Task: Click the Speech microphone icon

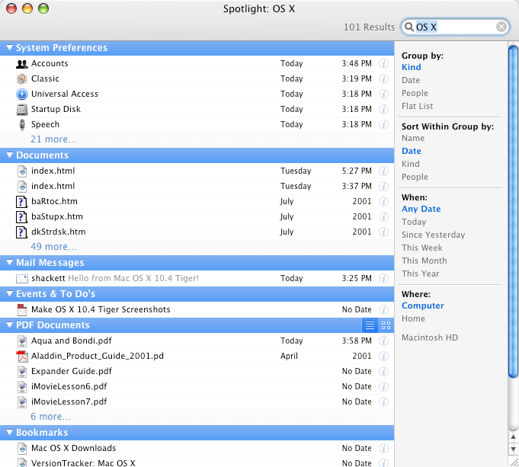Action: pyautogui.click(x=22, y=125)
